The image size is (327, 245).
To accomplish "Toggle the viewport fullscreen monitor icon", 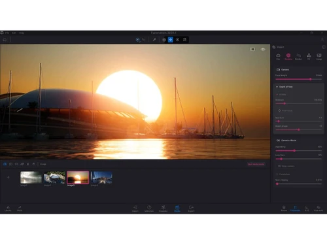I will tap(252, 49).
